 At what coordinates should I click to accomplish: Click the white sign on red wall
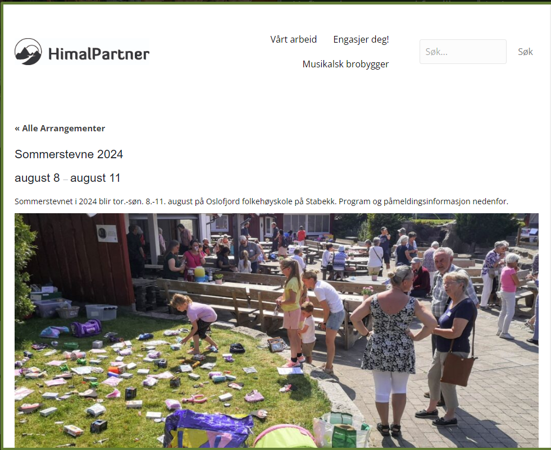[107, 233]
